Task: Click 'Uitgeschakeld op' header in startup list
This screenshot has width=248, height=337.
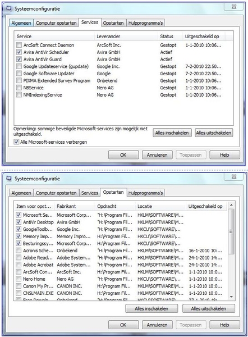Action: [x=206, y=206]
